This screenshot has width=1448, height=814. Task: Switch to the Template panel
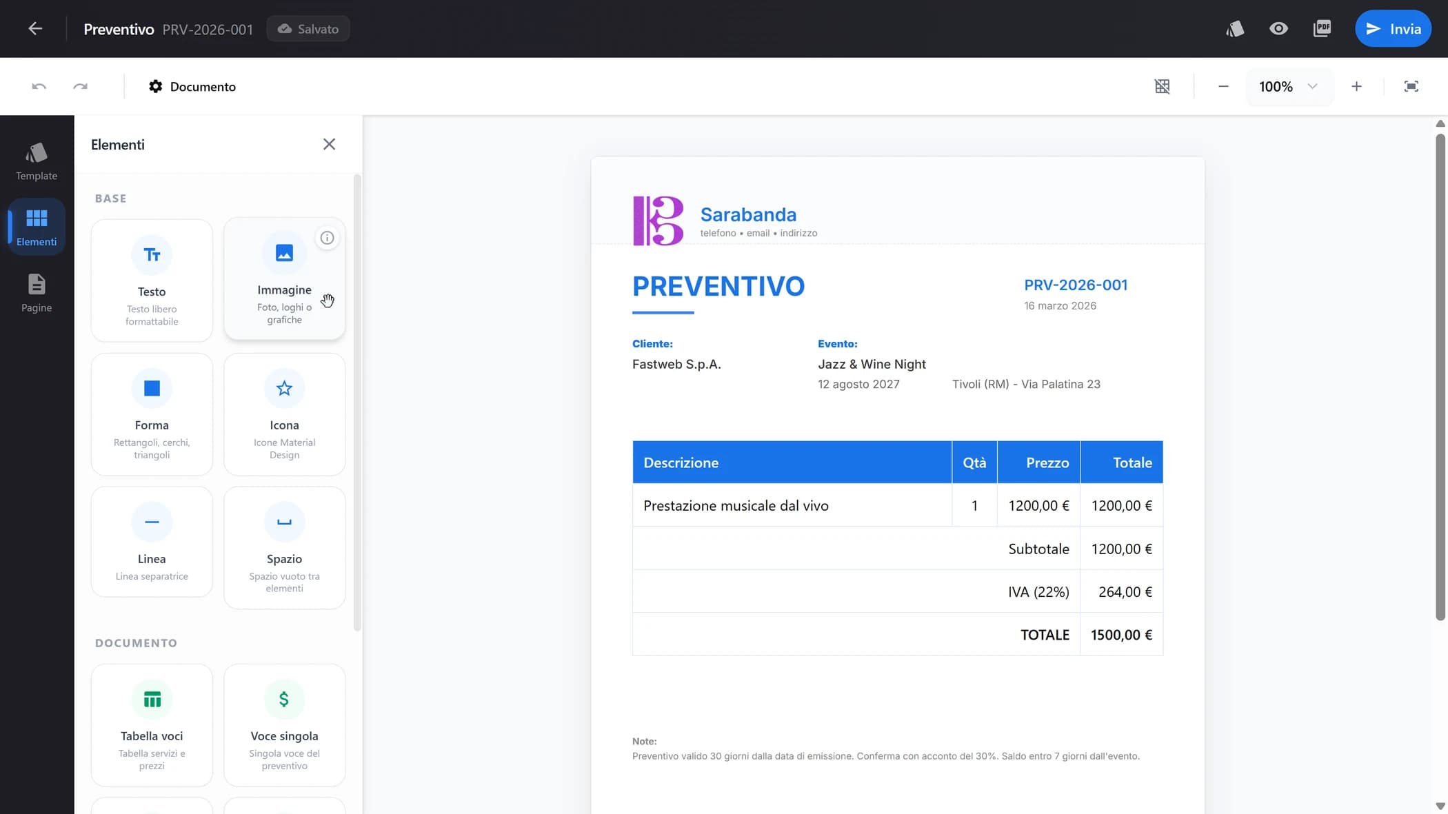pyautogui.click(x=36, y=161)
